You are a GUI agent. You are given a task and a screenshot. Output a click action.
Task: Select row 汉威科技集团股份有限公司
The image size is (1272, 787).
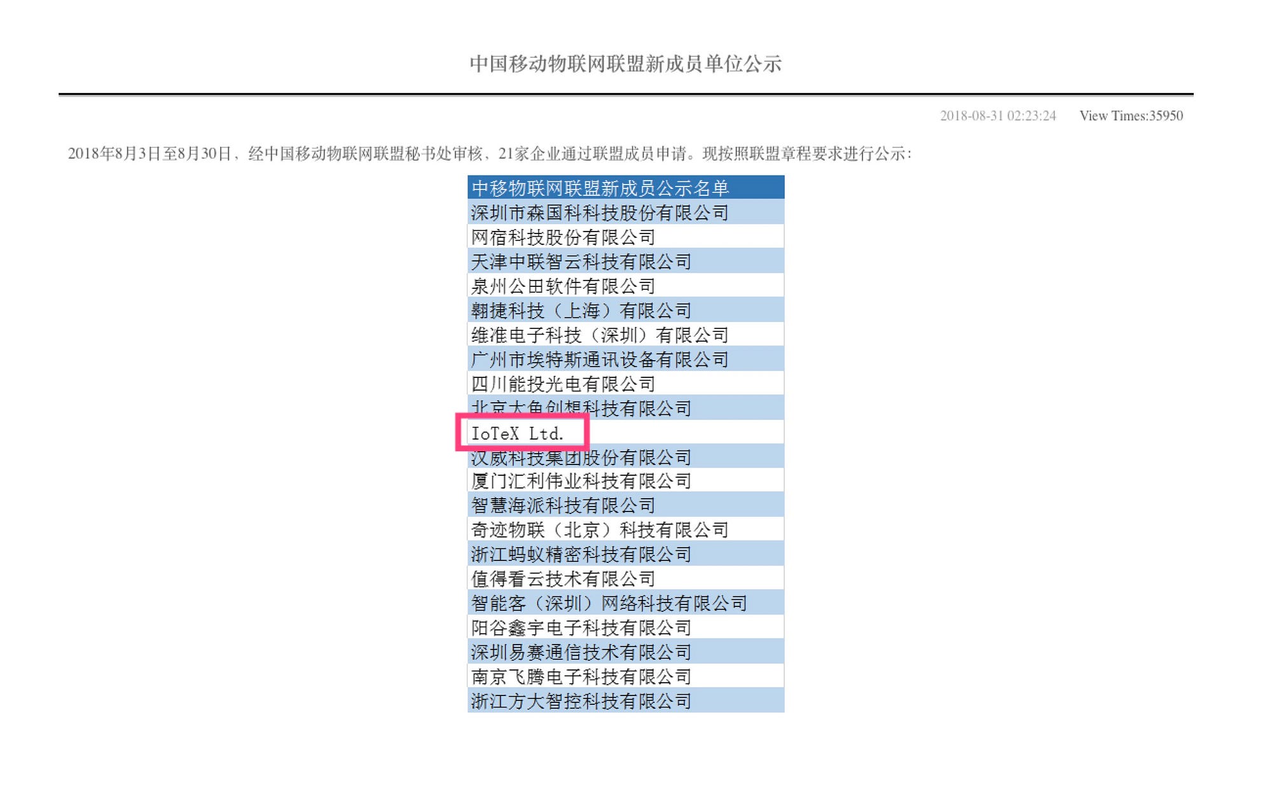coord(626,457)
